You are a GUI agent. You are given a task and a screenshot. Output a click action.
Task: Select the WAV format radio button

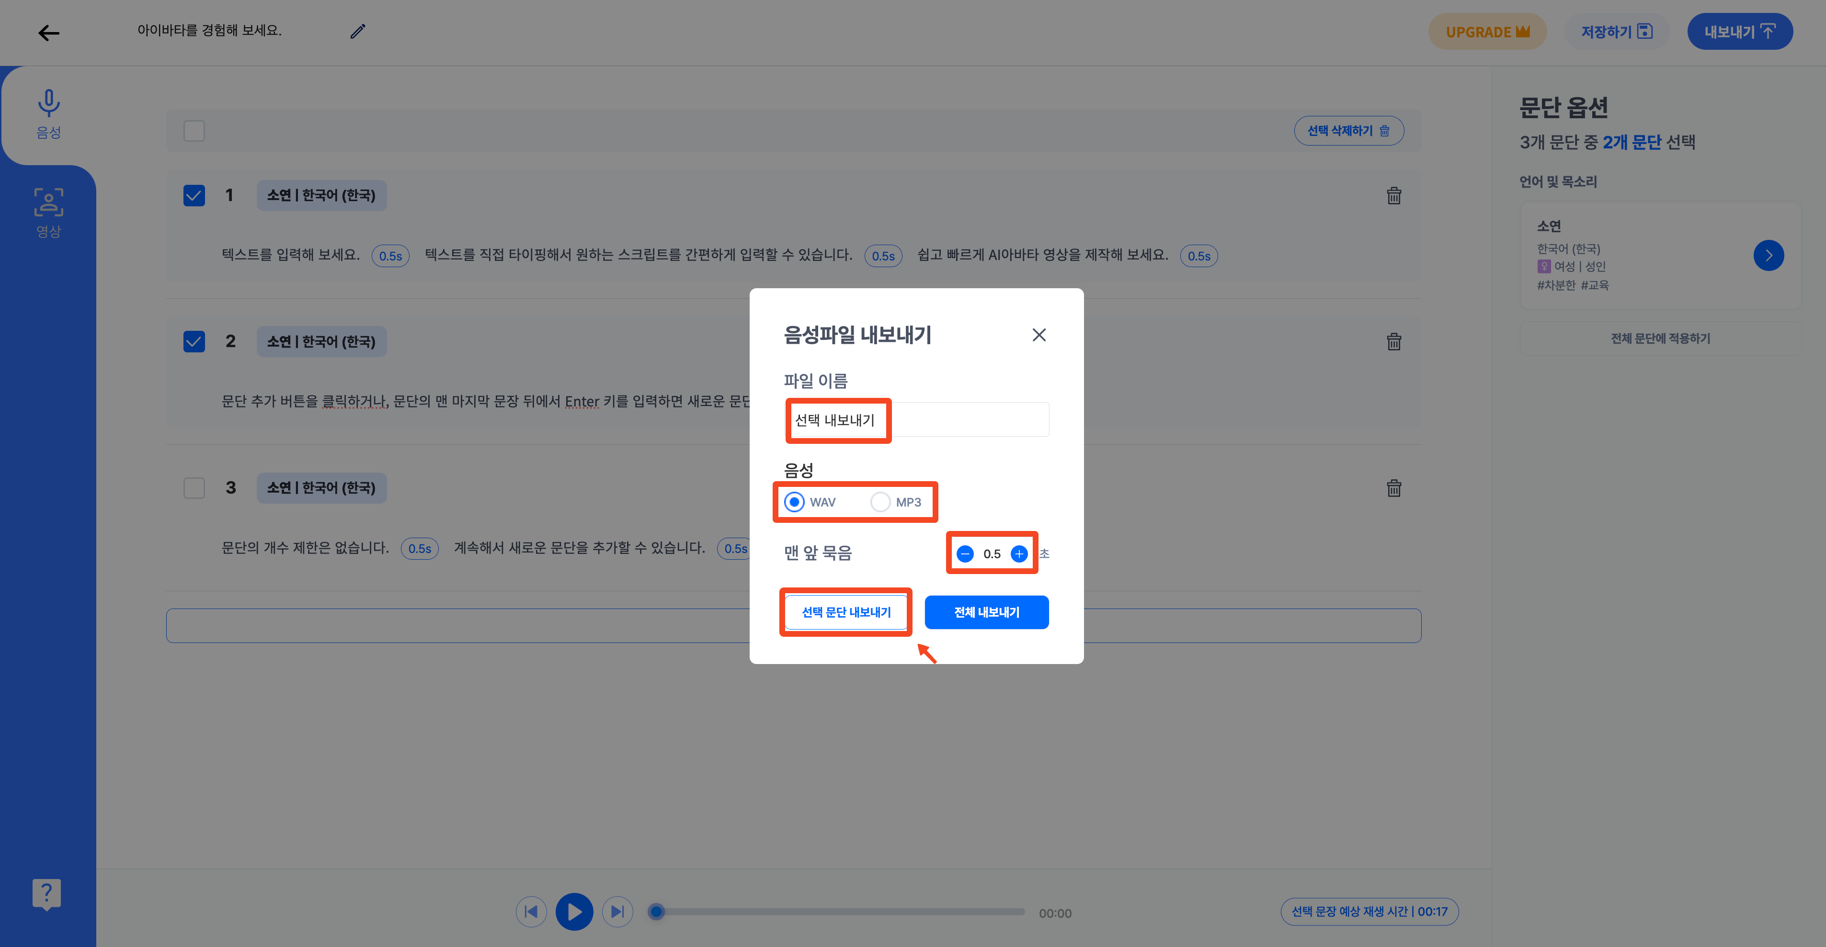[794, 502]
